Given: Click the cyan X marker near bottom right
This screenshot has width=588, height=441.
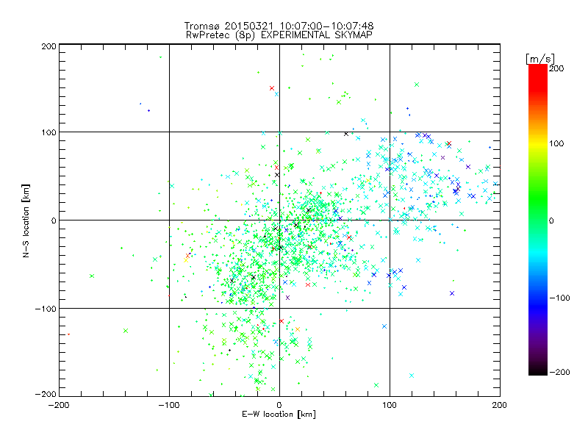Looking at the screenshot, I should (412, 376).
